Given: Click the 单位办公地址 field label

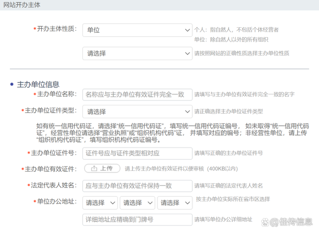Looking at the screenshot, I should (56, 202).
